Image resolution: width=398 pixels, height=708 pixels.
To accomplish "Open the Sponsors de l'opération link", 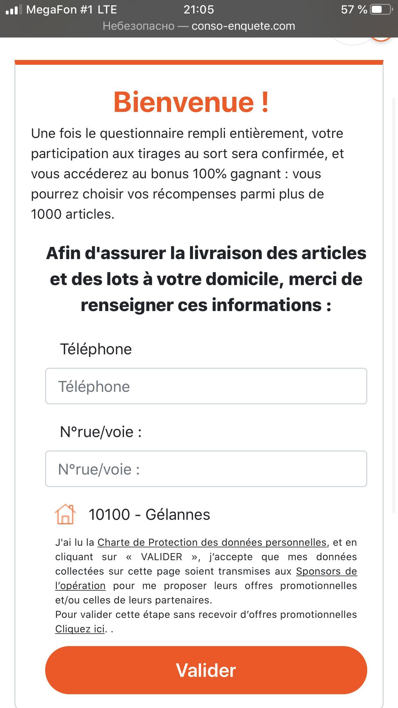I will (x=326, y=571).
